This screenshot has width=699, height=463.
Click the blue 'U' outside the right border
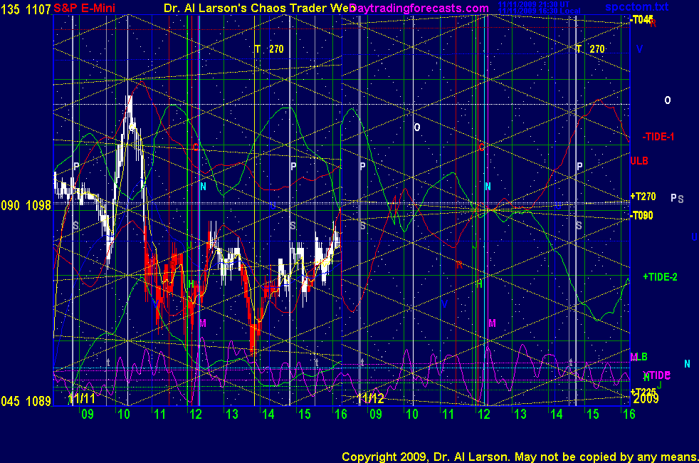tap(694, 237)
